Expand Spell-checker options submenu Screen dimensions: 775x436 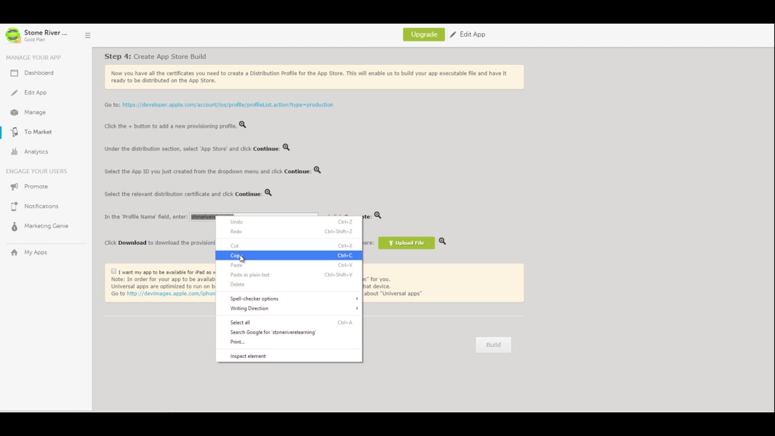289,299
